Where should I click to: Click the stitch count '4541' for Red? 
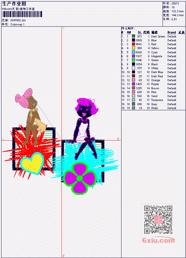[x=139, y=44]
